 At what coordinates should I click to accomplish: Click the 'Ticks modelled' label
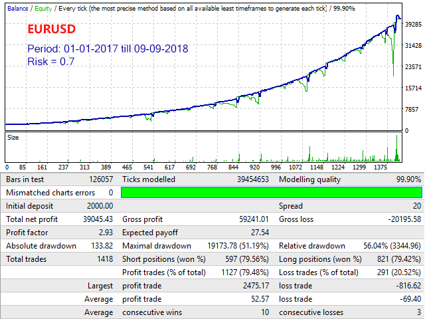(x=149, y=179)
